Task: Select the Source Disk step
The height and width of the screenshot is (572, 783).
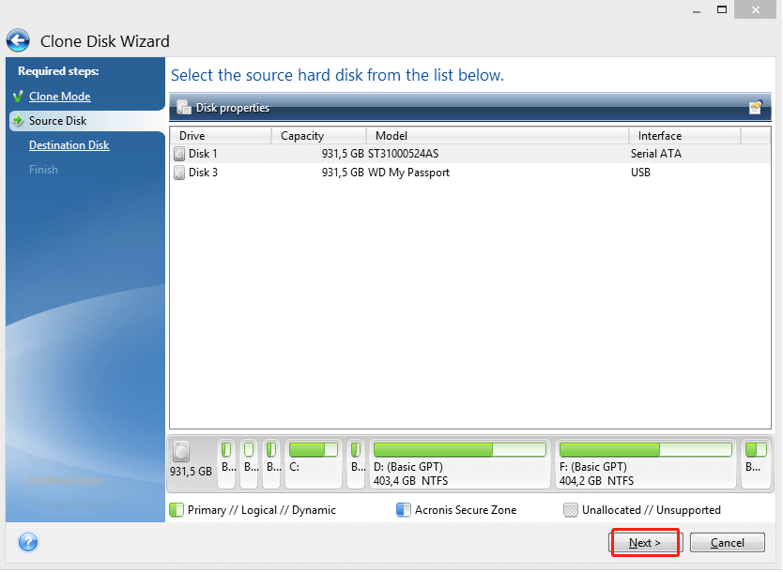Action: point(57,121)
